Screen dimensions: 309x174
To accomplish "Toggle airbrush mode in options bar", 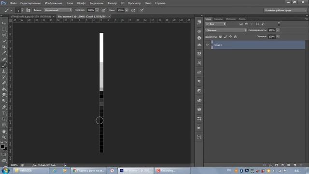I will click(x=133, y=10).
